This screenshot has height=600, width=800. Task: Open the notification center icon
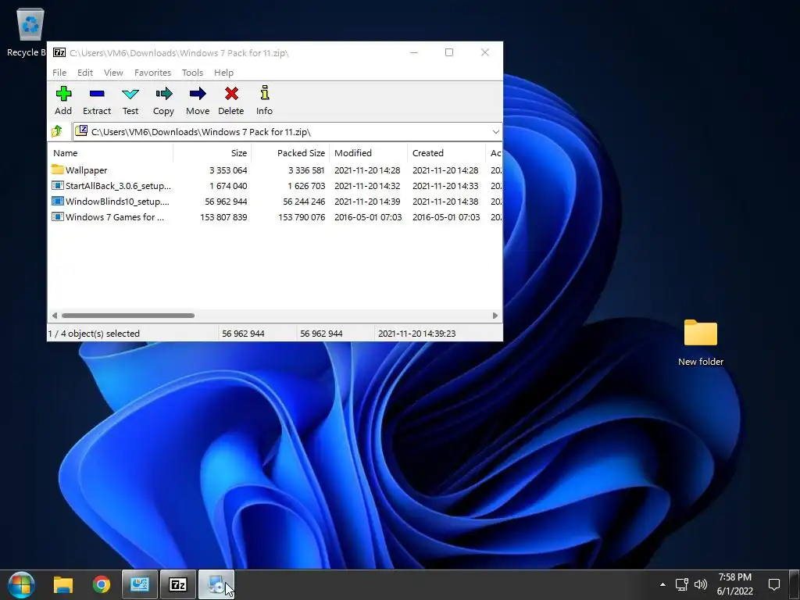pyautogui.click(x=774, y=584)
